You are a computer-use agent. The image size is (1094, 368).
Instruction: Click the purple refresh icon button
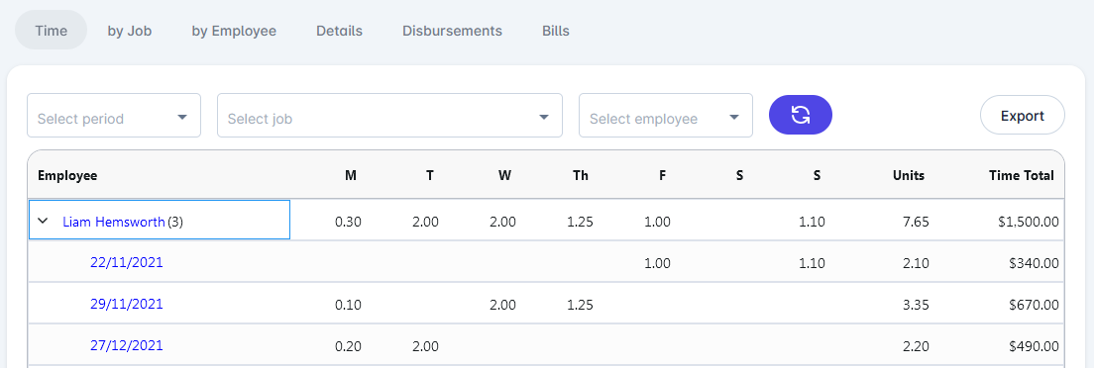tap(801, 115)
